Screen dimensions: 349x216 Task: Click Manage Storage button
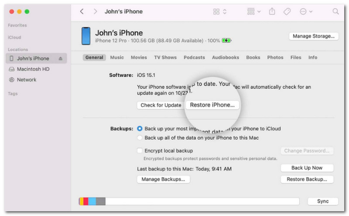tap(314, 36)
